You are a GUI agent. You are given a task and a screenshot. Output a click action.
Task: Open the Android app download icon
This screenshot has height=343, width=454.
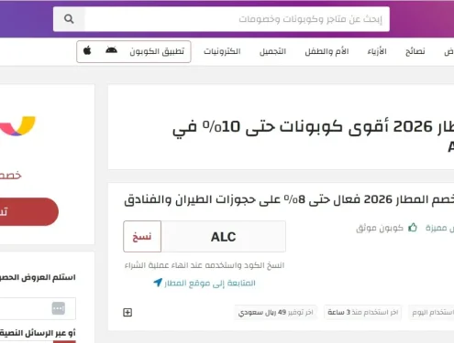(111, 50)
